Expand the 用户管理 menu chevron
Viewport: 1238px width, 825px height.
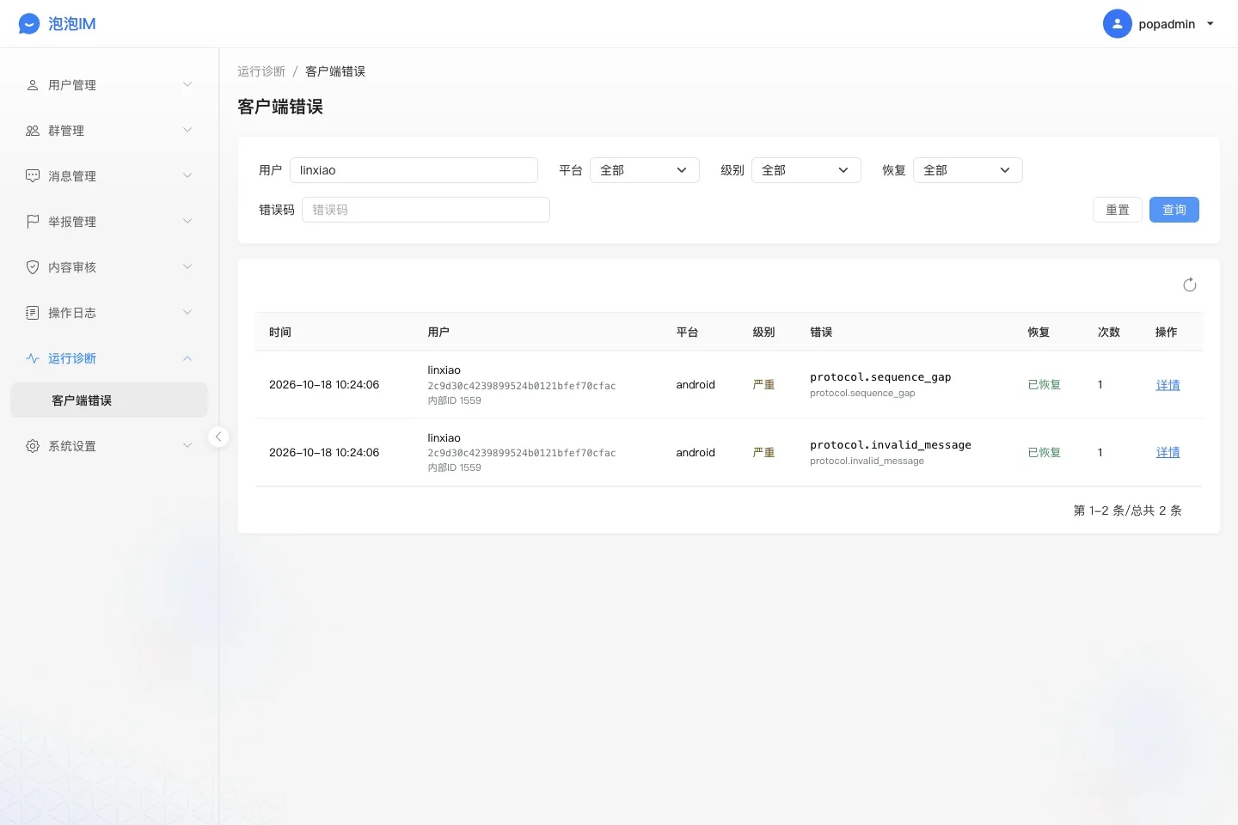(x=187, y=84)
